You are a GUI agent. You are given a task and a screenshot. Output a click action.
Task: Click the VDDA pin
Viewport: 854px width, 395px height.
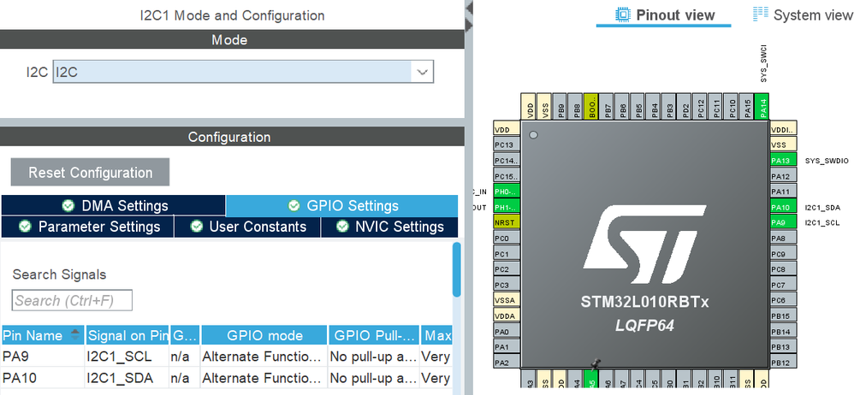click(507, 315)
